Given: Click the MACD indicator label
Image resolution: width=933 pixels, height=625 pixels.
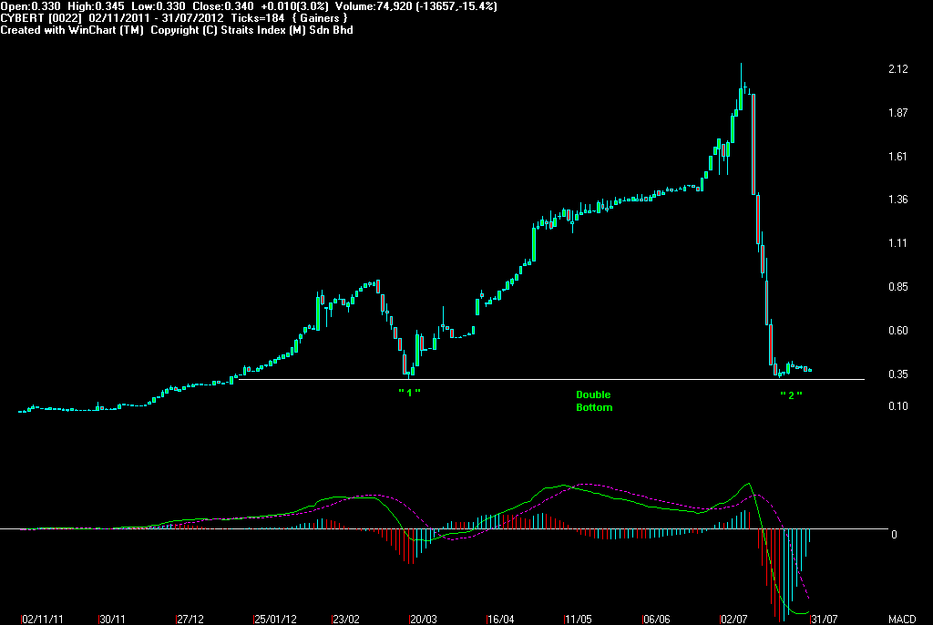Looking at the screenshot, I should click(902, 619).
